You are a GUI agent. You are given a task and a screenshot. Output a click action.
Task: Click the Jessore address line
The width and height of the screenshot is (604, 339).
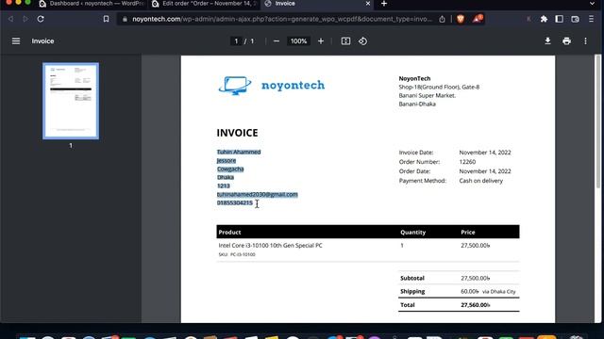(x=226, y=160)
